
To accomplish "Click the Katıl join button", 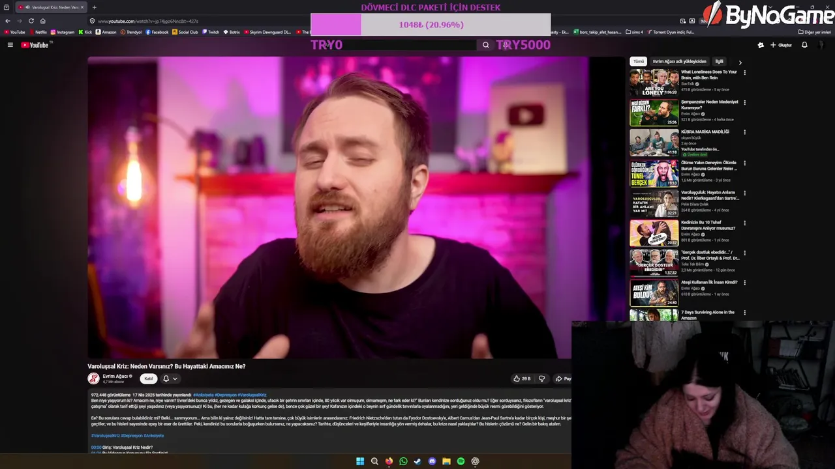I will 149,378.
